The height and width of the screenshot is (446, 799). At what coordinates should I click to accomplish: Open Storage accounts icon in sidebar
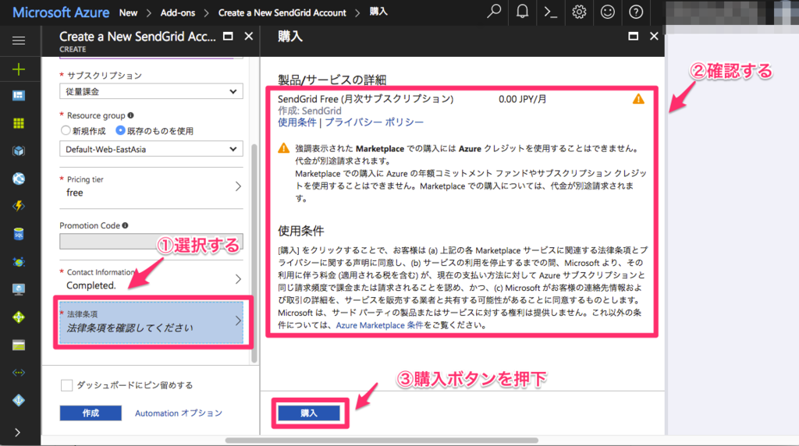(19, 345)
